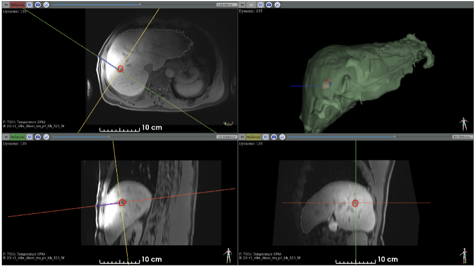Expand the pin menu of the 3D view
475x266 pixels.
242,4
